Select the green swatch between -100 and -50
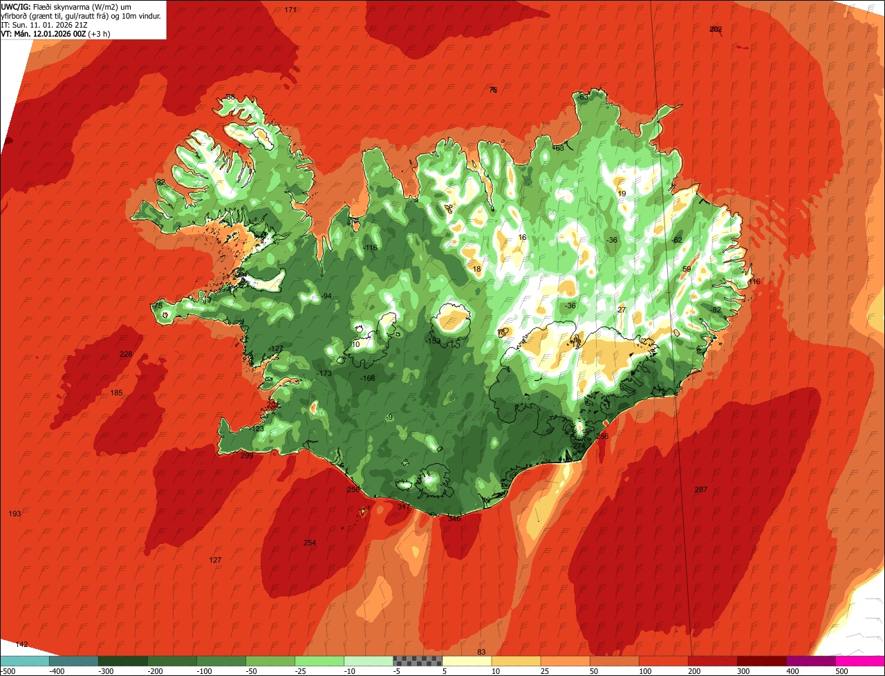885x676 pixels. pos(221,661)
